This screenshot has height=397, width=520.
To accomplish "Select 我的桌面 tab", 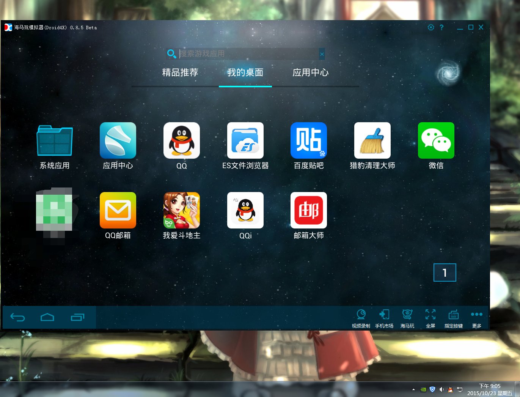I will tap(245, 72).
